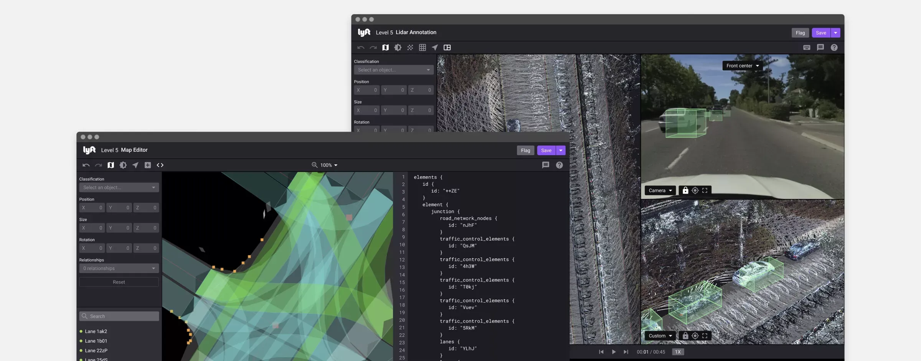Open help in the Map Editor window

click(559, 165)
